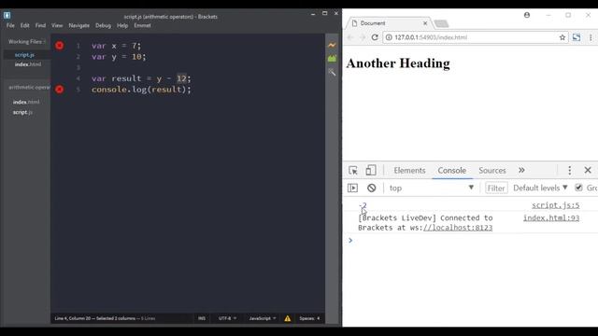Viewport: 598px width, 336px height.
Task: Open the Find menu in Brackets
Action: [x=40, y=25]
